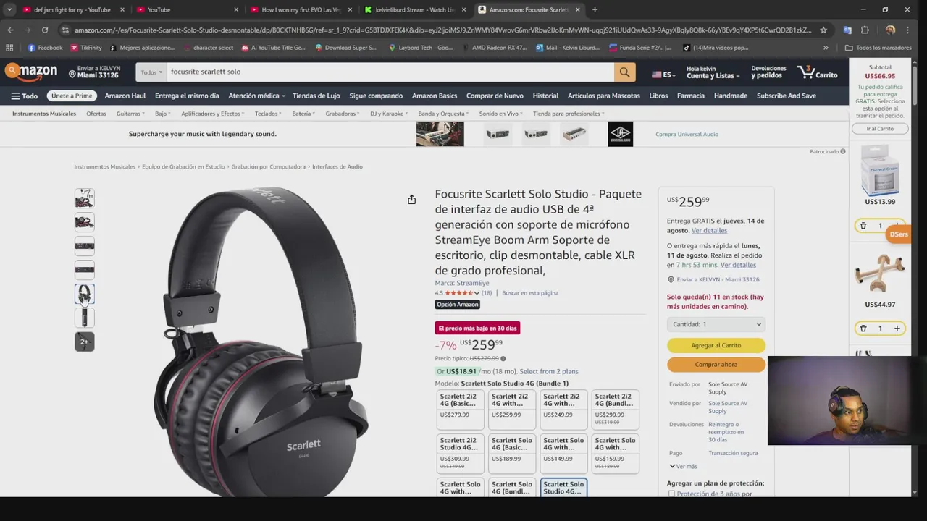Show more bookmarks chevron
The width and height of the screenshot is (927, 521).
coord(826,48)
